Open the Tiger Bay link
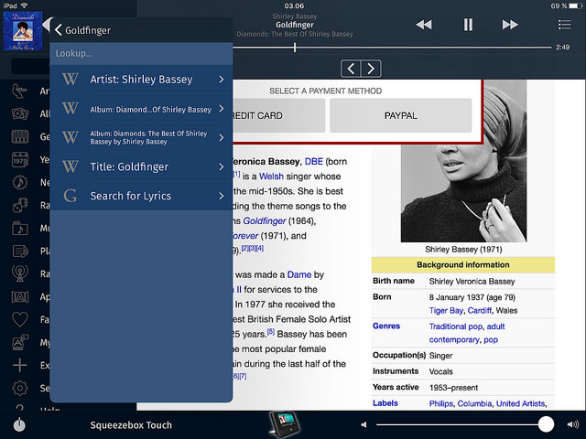The width and height of the screenshot is (586, 439). point(446,311)
